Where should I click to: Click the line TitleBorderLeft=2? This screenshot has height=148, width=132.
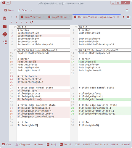pos(44,79)
